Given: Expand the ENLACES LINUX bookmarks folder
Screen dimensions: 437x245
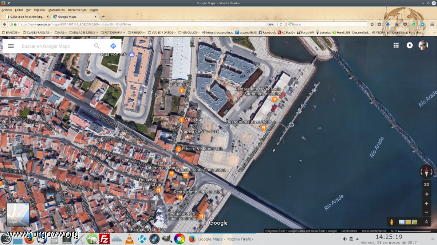Looking at the screenshot, I should [83, 32].
